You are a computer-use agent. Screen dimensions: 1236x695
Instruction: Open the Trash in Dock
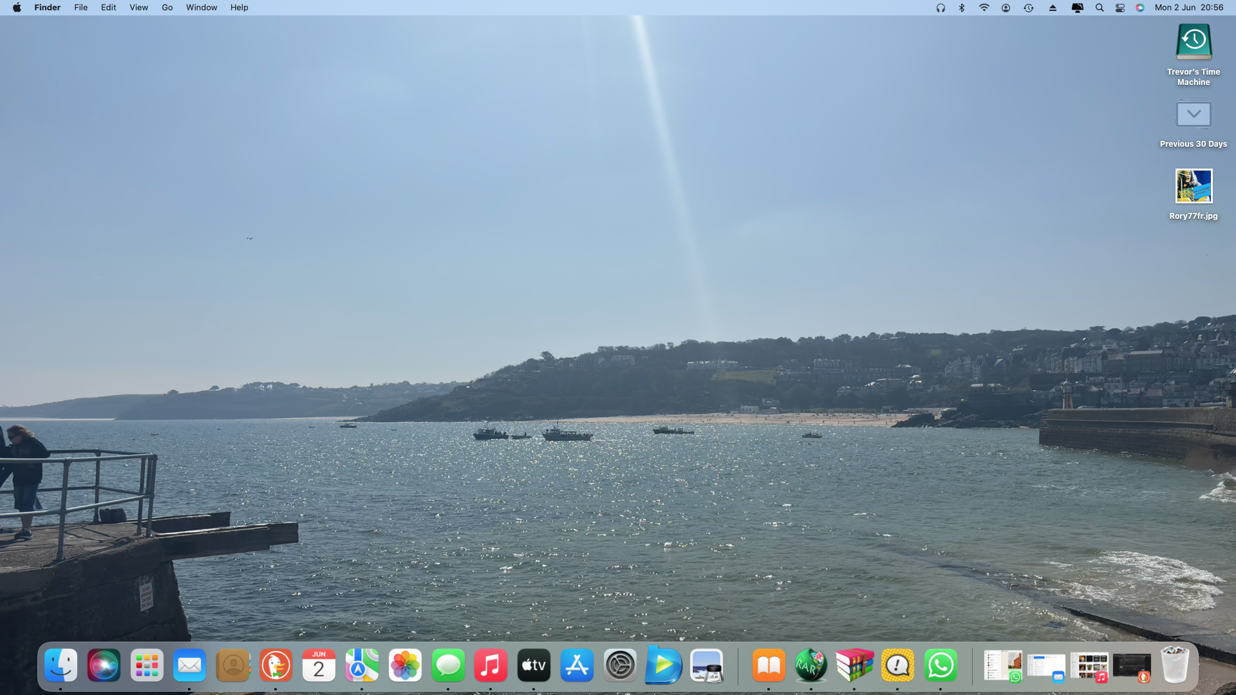click(x=1174, y=665)
